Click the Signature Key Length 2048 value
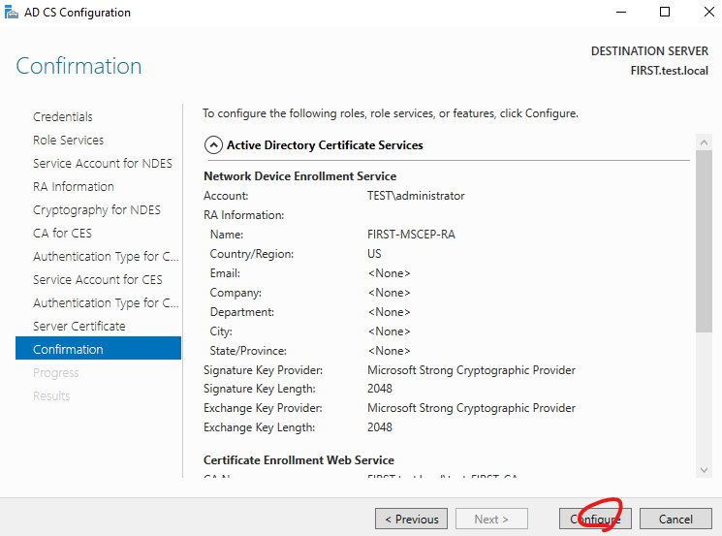The height and width of the screenshot is (536, 722). [x=380, y=389]
